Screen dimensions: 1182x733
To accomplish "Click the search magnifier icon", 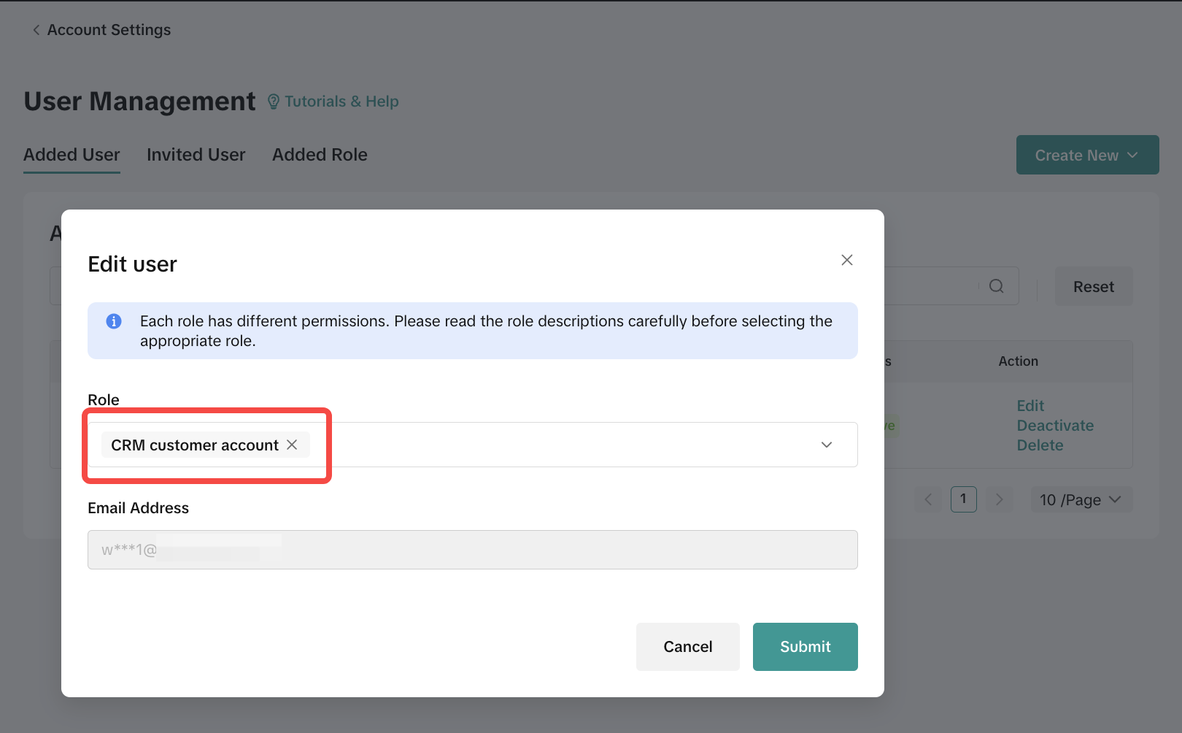I will pyautogui.click(x=996, y=286).
